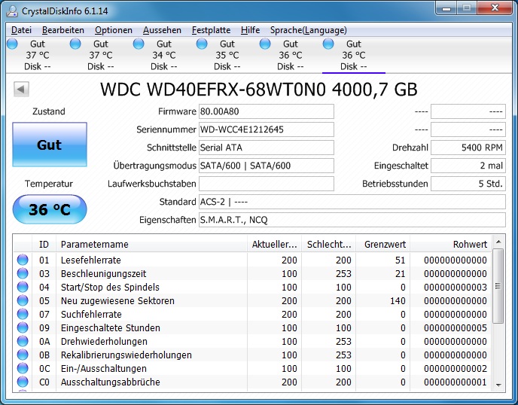Click the status orb for Start/Stop des Spindels
This screenshot has height=405, width=518.
pyautogui.click(x=23, y=287)
